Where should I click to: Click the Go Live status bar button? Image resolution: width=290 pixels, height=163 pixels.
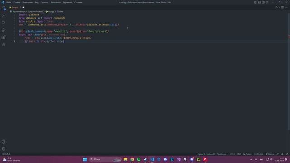point(270,154)
